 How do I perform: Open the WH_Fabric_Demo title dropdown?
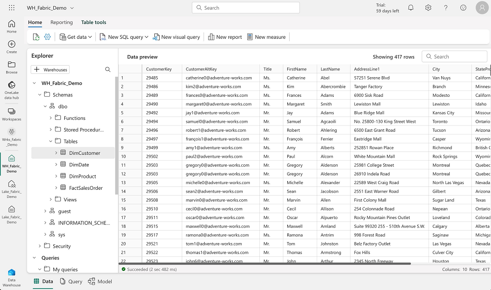pyautogui.click(x=72, y=8)
